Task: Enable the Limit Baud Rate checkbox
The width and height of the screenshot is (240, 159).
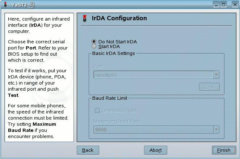Action: [x=97, y=110]
